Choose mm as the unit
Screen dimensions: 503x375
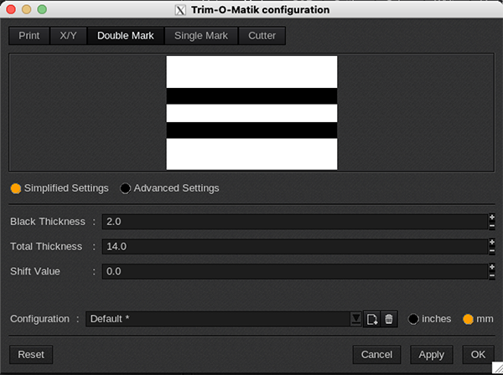[468, 319]
